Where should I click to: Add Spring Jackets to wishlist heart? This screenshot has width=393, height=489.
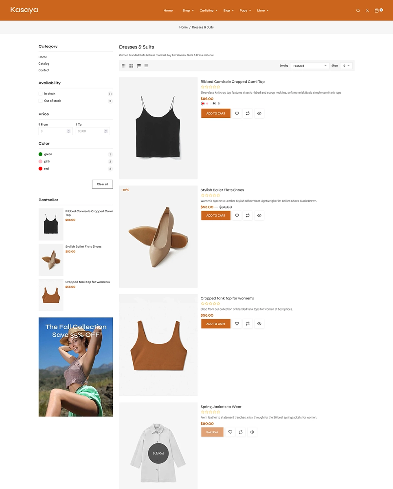(230, 432)
